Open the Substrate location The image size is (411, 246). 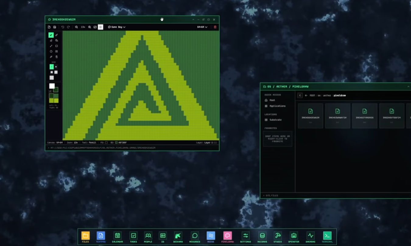point(273,120)
